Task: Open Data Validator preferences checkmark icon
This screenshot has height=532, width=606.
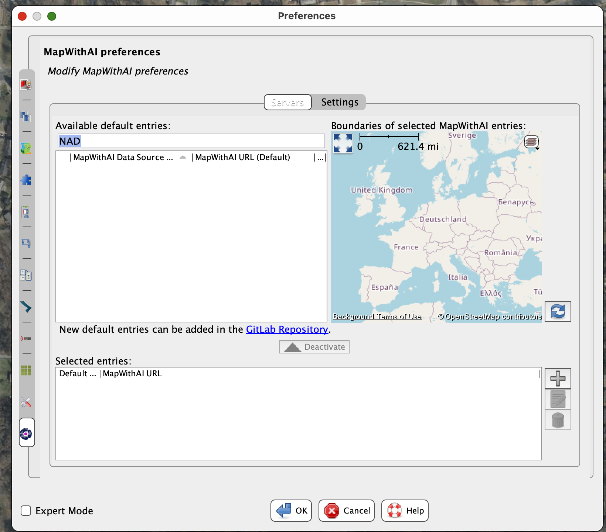Action: (26, 307)
